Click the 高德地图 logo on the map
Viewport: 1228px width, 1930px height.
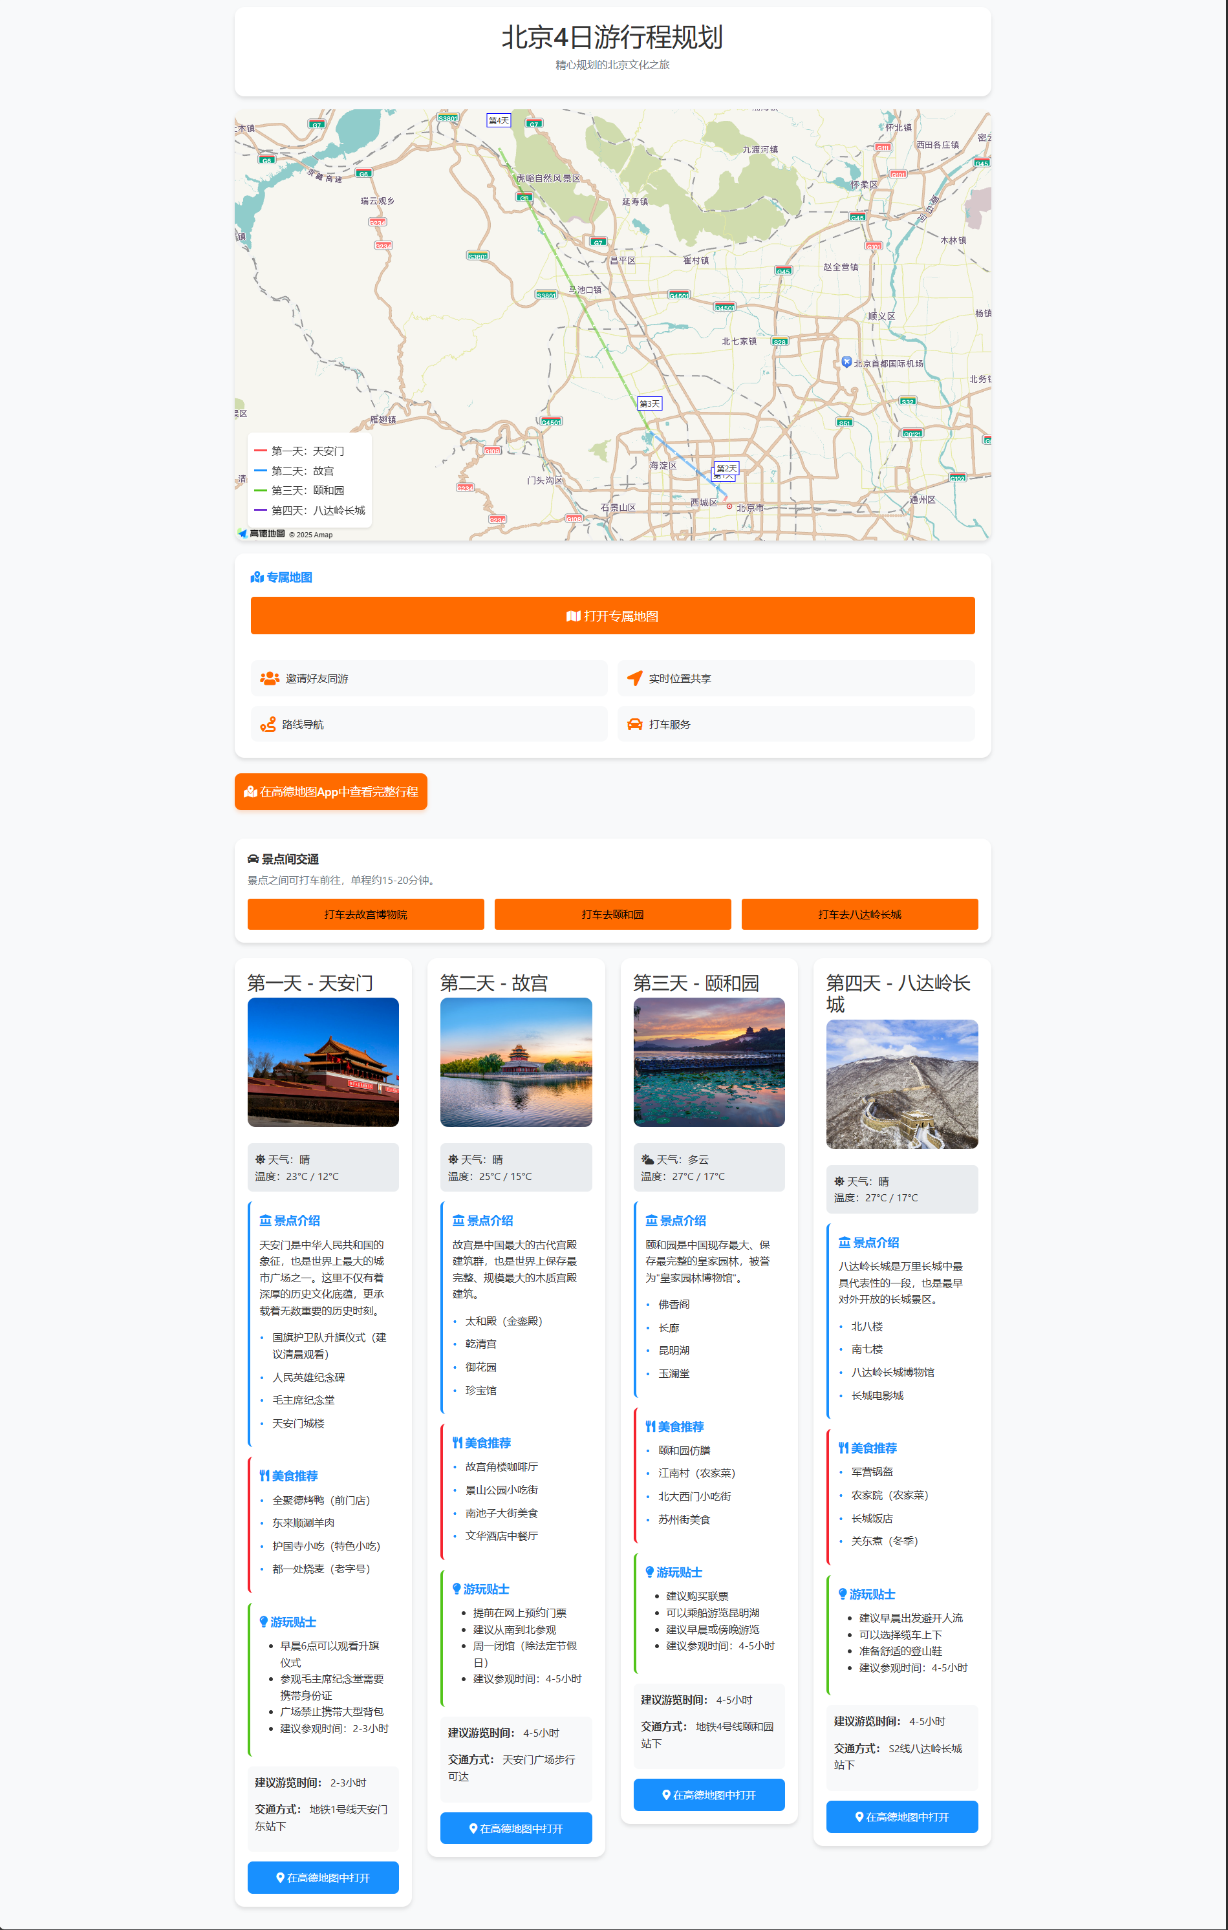[261, 534]
